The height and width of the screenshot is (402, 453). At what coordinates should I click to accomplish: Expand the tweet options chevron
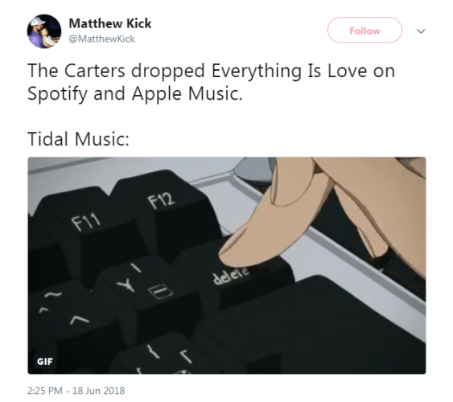[x=422, y=31]
